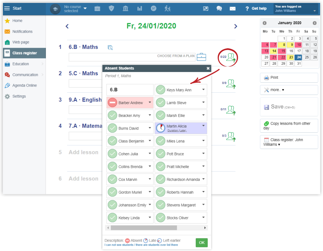Click the plan briefcase icon beside CHOOSE FROM A PLAN
323x251 pixels.
click(202, 57)
